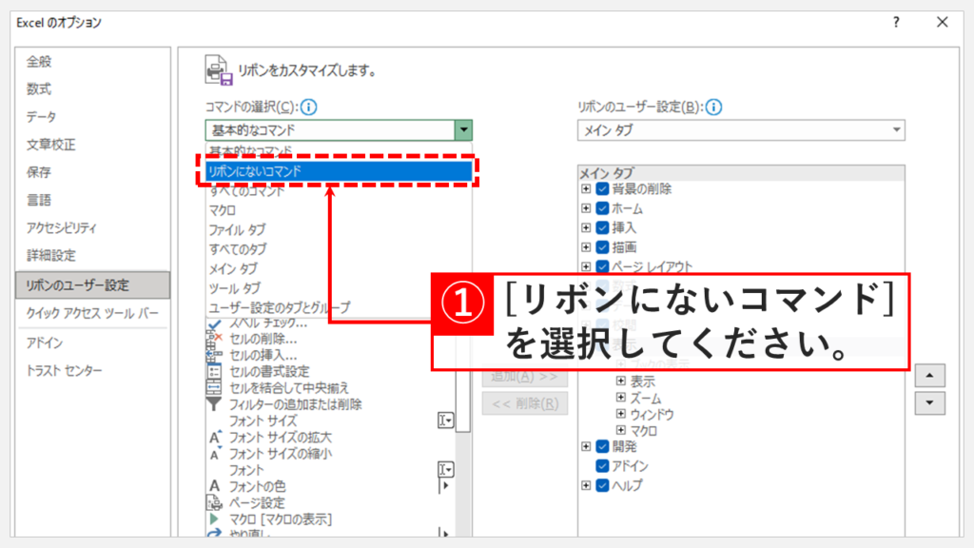Screen dimensions: 974x548
Task: Select クイック アクセス ツール バー in sidebar
Action: 92,313
